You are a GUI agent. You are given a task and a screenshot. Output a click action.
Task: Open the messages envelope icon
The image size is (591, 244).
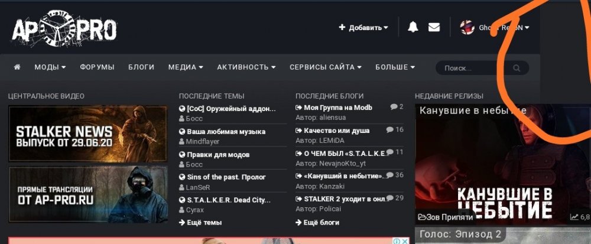434,27
